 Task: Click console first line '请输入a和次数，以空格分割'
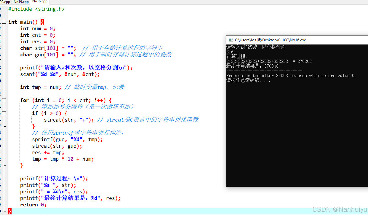256,47
